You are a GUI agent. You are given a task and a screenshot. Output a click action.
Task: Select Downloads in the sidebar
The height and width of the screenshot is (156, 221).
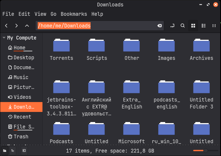[21, 107]
